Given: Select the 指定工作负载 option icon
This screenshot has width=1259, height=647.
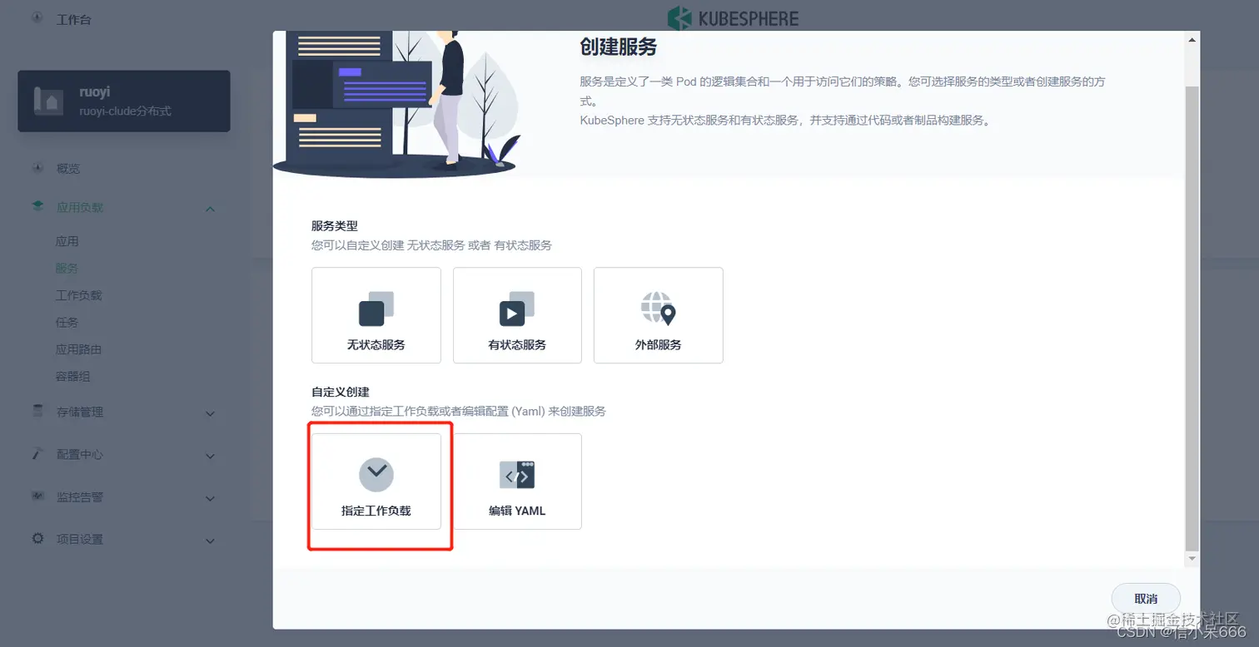Looking at the screenshot, I should 376,474.
